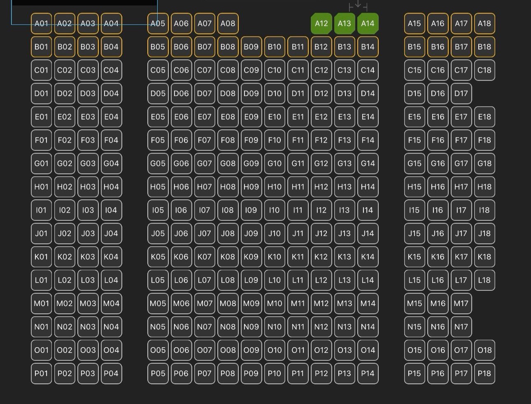531x404 pixels.
Task: Select seat I01
Action: tap(41, 210)
